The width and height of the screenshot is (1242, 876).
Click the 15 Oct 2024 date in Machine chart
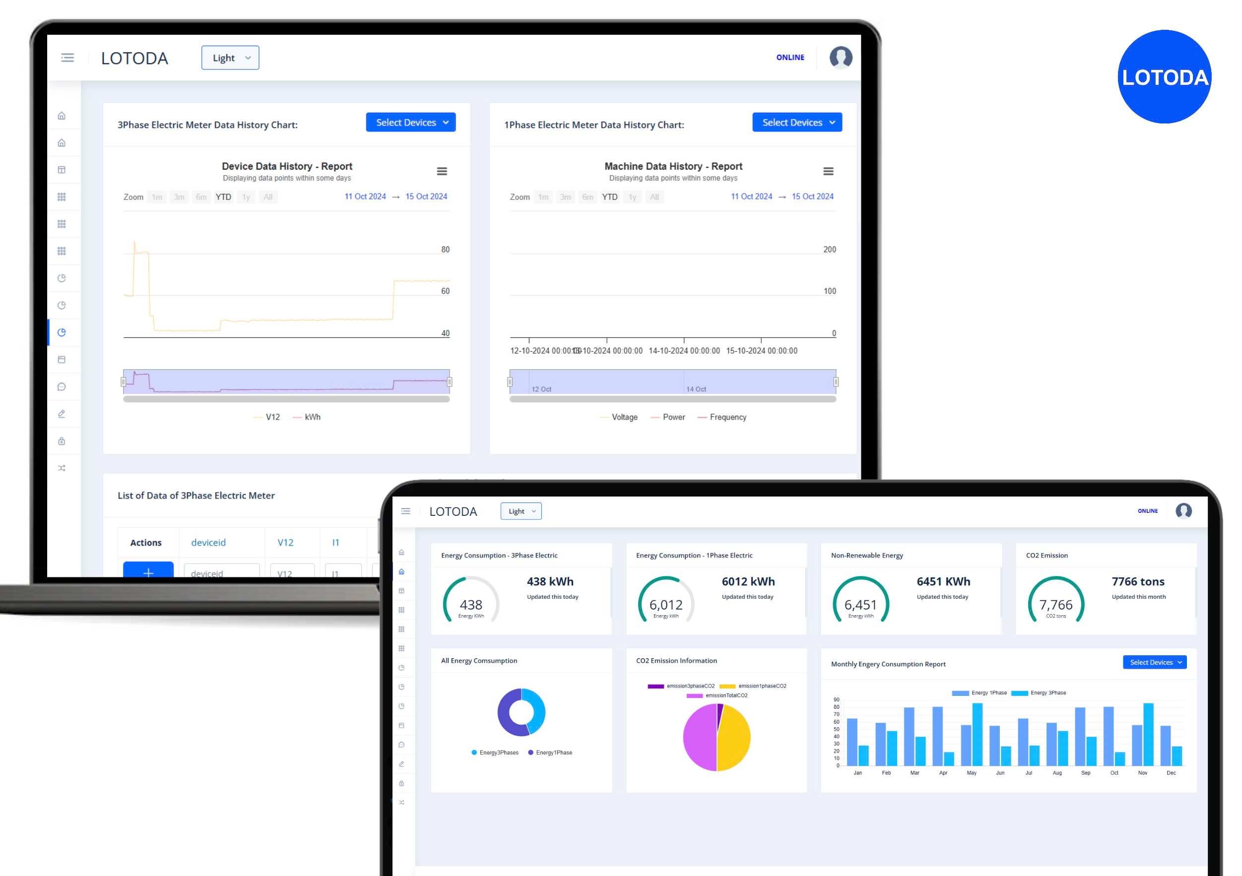(x=812, y=196)
